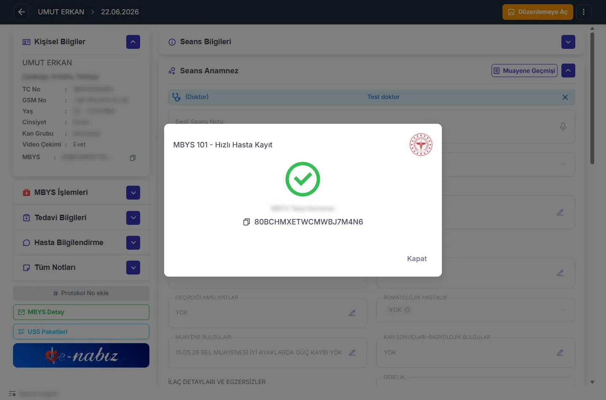The image size is (606, 400).
Task: Edit the right-column field above Romatolojik Hastalık
Action: (560, 273)
